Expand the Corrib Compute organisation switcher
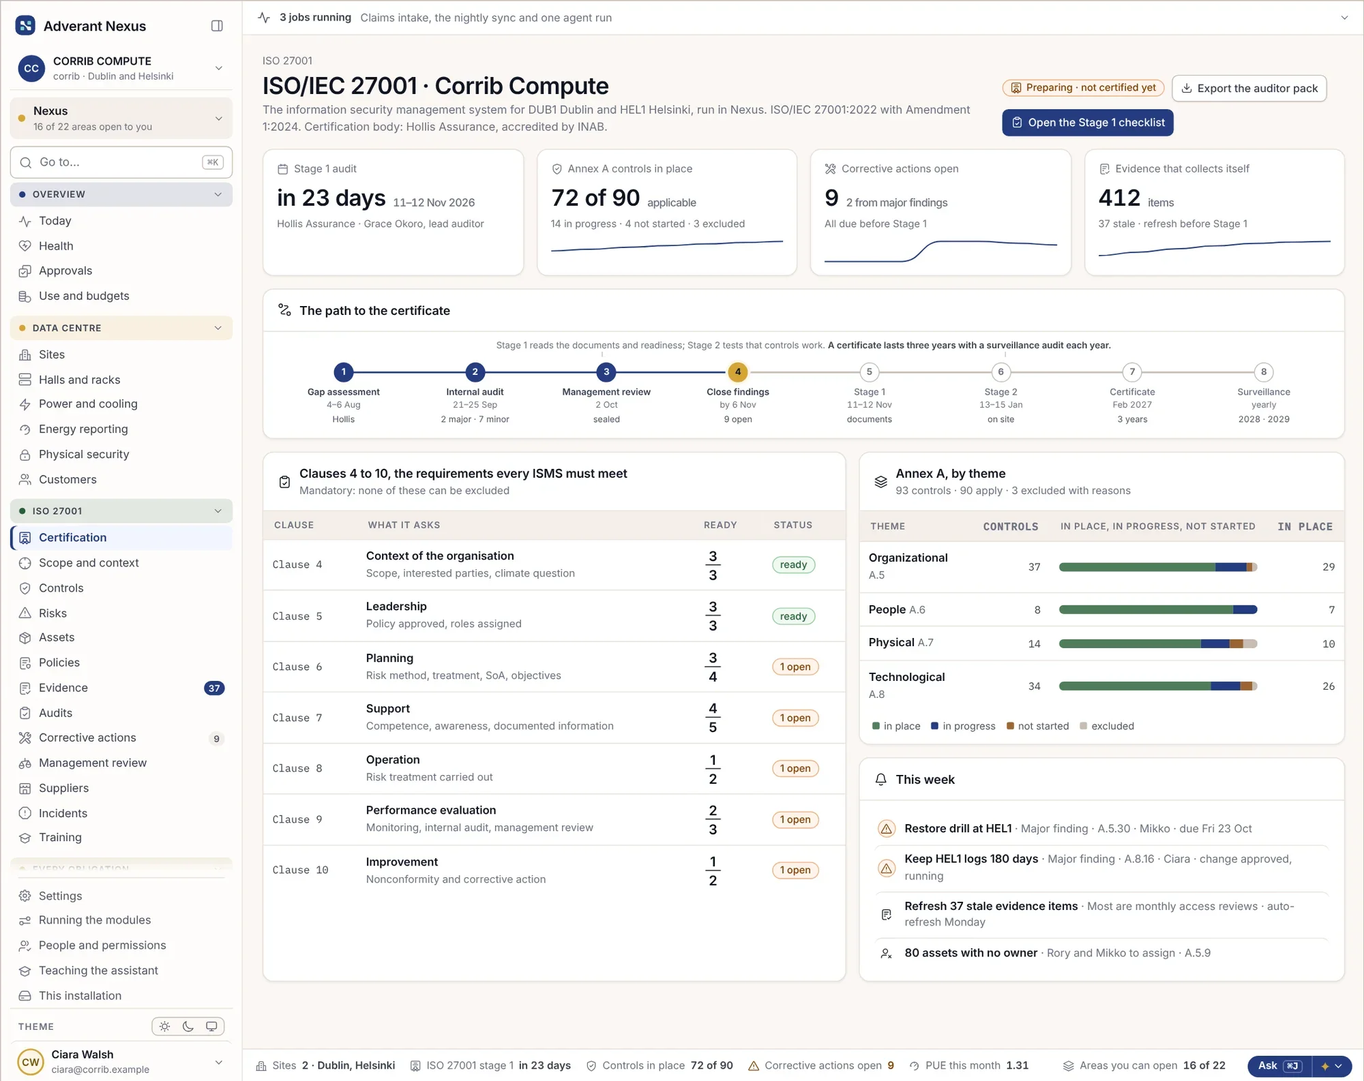 [x=121, y=68]
